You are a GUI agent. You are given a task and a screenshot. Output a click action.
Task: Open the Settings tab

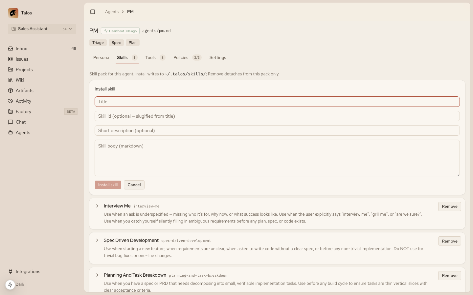[218, 58]
